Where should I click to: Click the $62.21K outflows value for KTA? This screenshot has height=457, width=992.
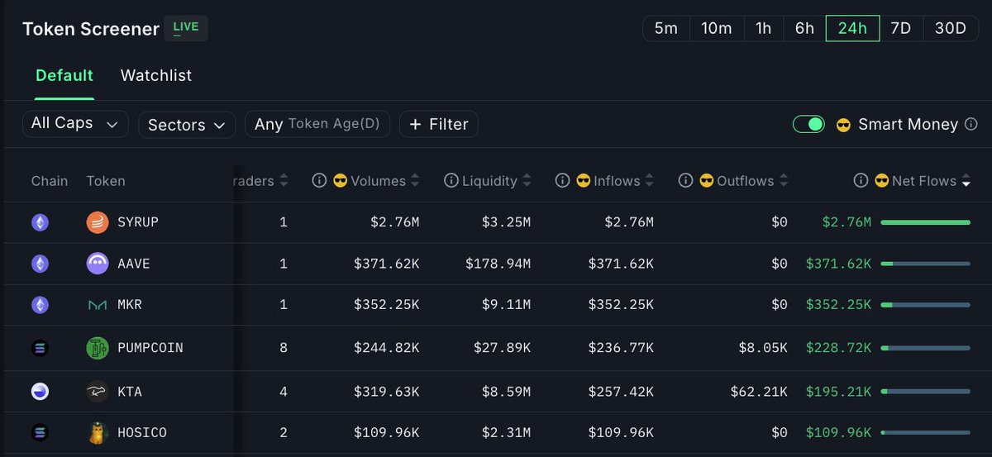(759, 392)
